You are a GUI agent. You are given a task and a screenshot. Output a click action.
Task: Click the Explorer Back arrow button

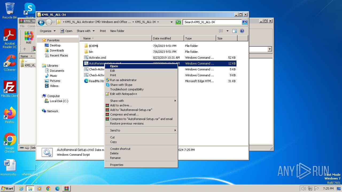[41, 22]
